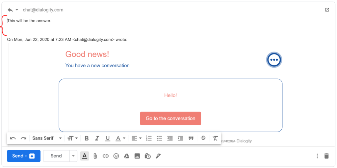Viewport: 337px width, 168px height.
Task: Click the plain Send button
Action: (56, 156)
